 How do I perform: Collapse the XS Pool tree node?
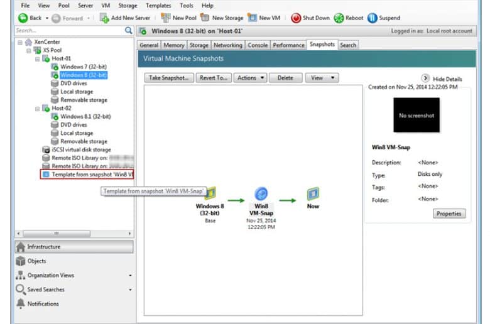(29, 50)
